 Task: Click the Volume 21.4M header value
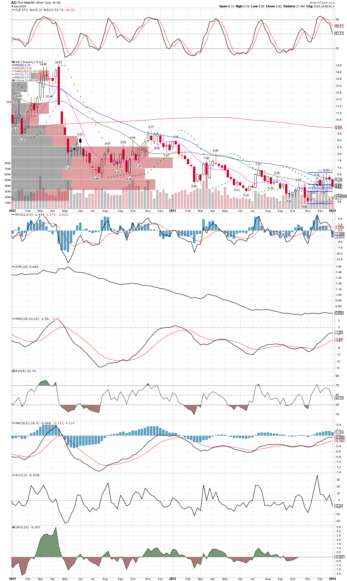(294, 6)
